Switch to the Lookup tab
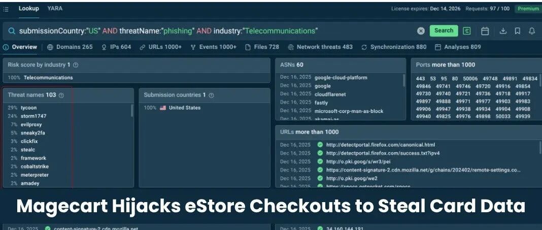This screenshot has height=230, width=542. tap(29, 9)
